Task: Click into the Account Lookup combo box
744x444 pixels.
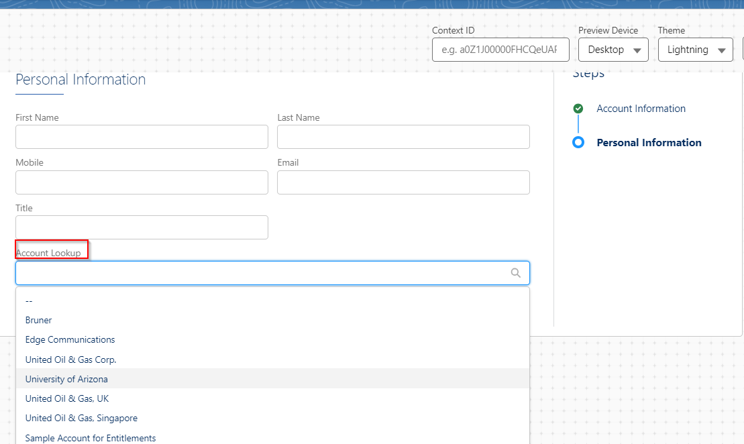Action: click(262, 273)
